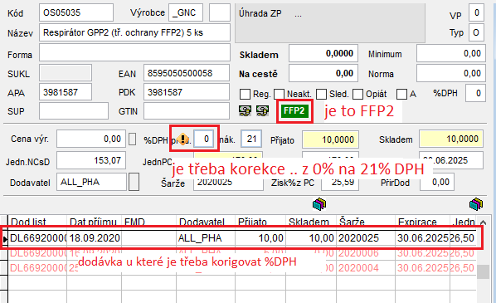Click the %DPH nák. field showing 21
Viewport: 496px width, 303px height.
pos(251,139)
